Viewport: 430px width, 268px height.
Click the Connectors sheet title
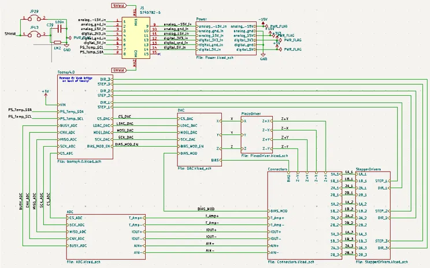point(279,169)
